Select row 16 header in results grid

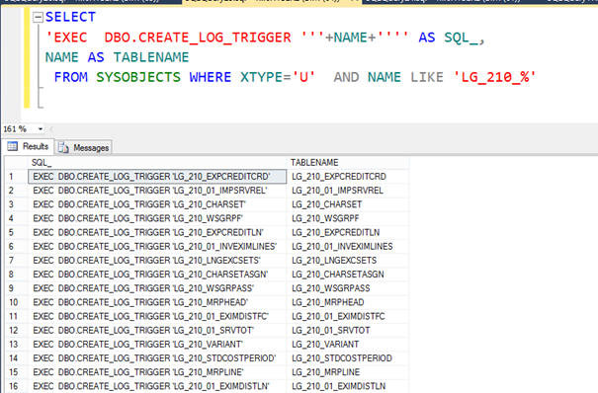[x=17, y=386]
